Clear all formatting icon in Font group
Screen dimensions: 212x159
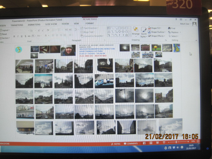click(x=48, y=30)
